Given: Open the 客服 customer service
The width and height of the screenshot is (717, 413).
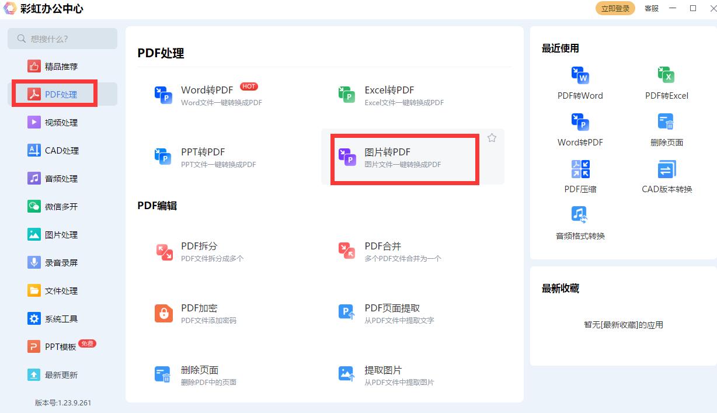Looking at the screenshot, I should pos(651,8).
